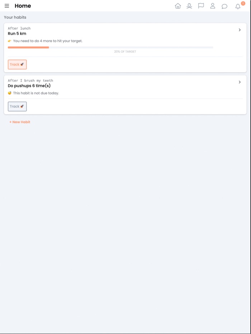The image size is (251, 334).
Task: Open the chat bubble icon
Action: pos(224,6)
